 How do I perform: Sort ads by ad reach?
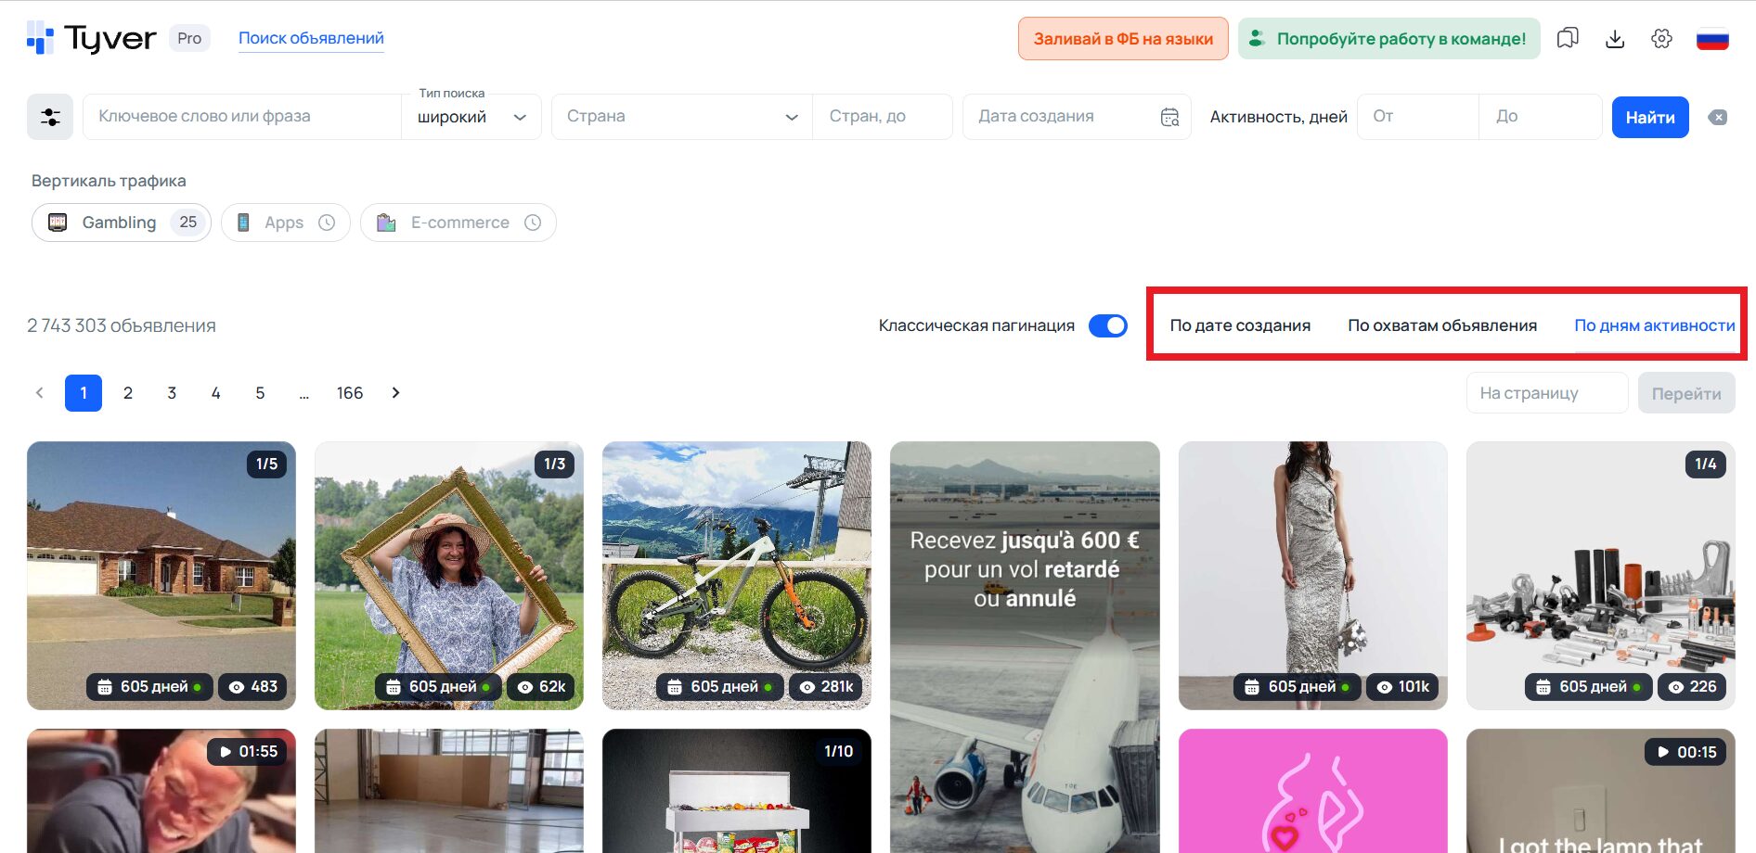coord(1441,325)
